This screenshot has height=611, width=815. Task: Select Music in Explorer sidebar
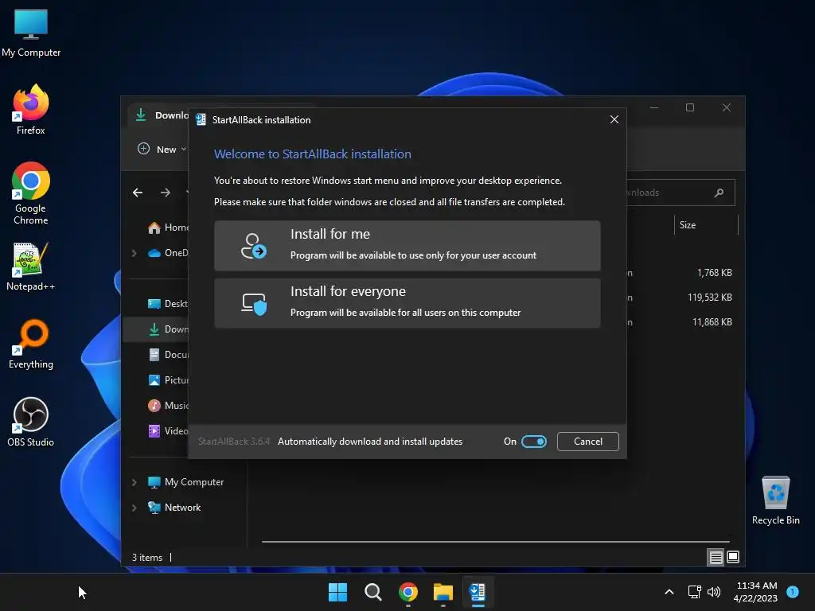point(167,405)
